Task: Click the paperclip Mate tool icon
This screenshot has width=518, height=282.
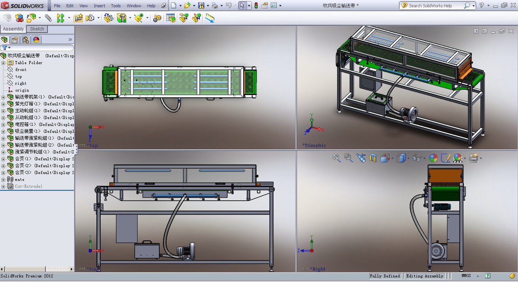Action: pyautogui.click(x=48, y=18)
